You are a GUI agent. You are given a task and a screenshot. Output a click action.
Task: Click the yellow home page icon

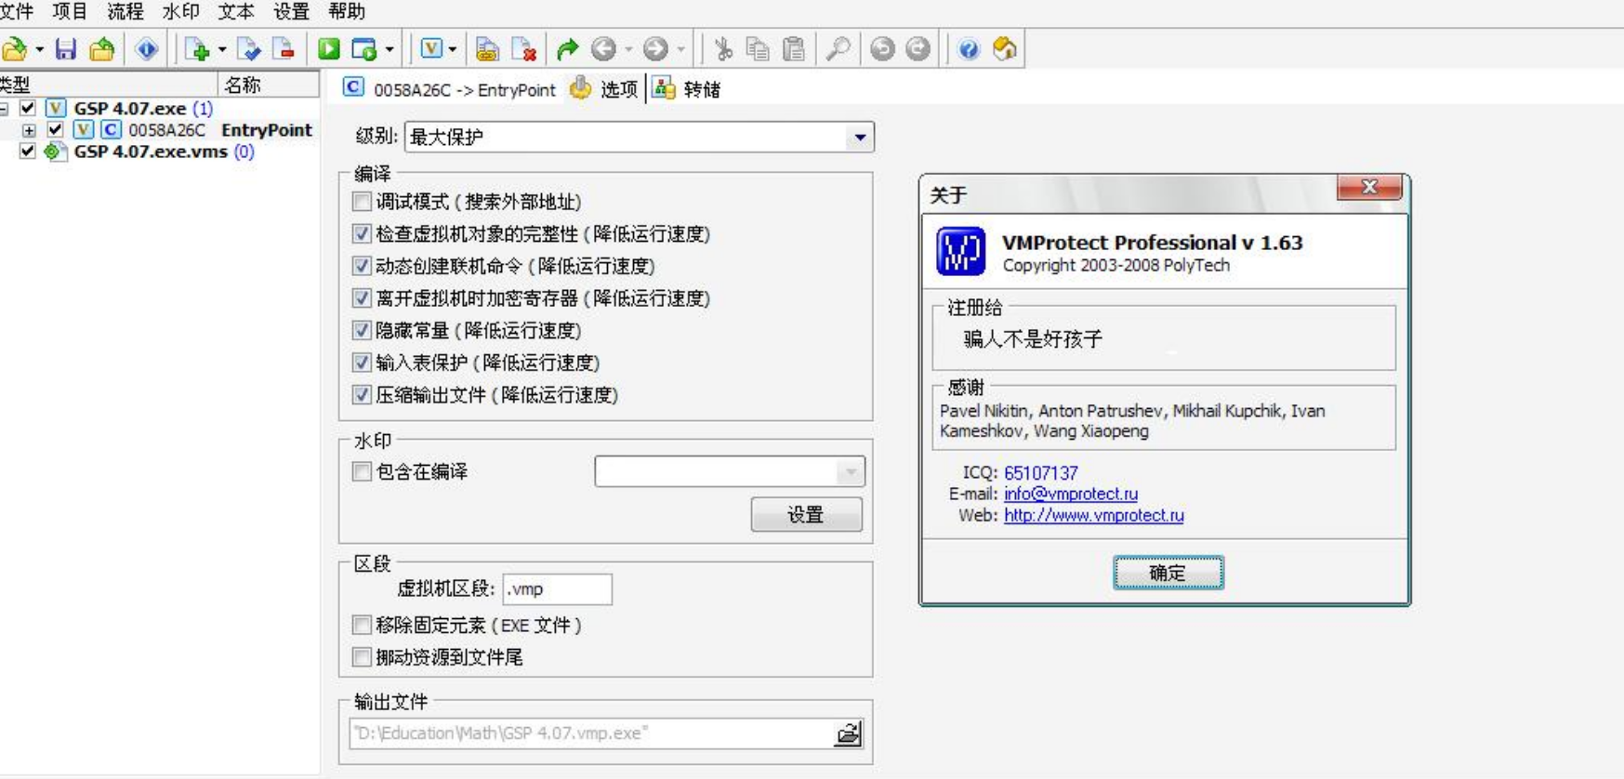tap(1005, 49)
